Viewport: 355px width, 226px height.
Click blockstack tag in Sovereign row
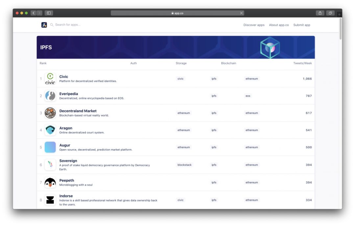pyautogui.click(x=184, y=165)
